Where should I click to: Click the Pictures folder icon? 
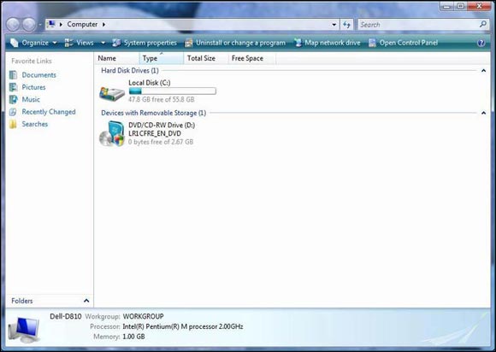[14, 87]
